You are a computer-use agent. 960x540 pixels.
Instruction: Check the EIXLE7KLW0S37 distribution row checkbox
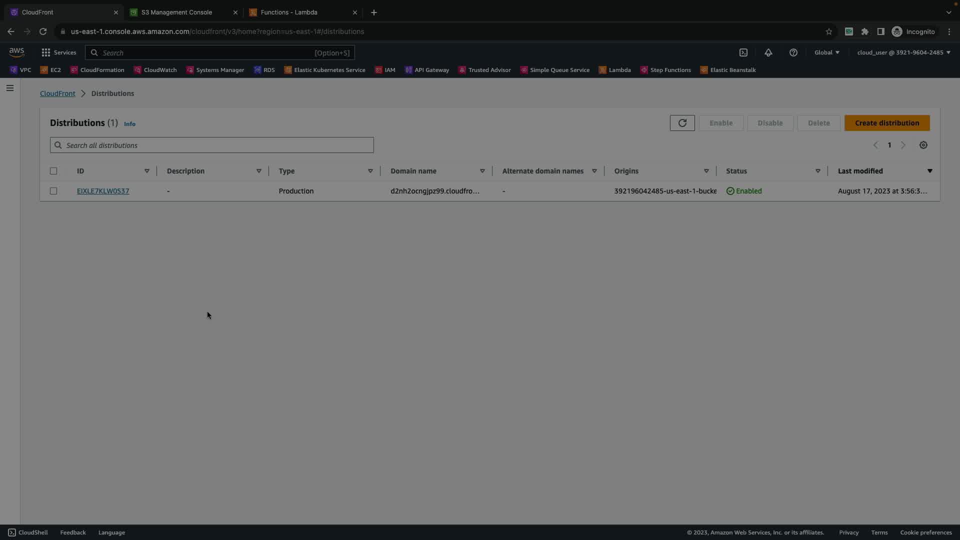pyautogui.click(x=53, y=191)
